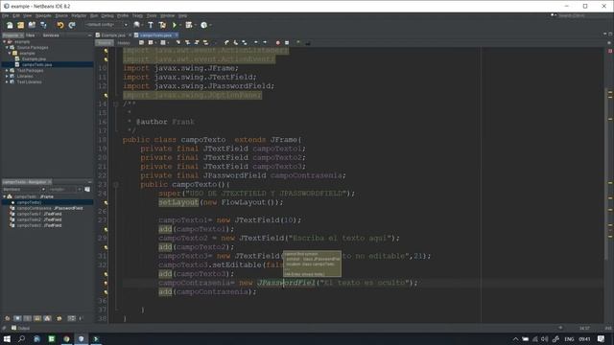Viewport: 614px width, 345px height.
Task: Collapse the example package node
Action: [x=10, y=54]
